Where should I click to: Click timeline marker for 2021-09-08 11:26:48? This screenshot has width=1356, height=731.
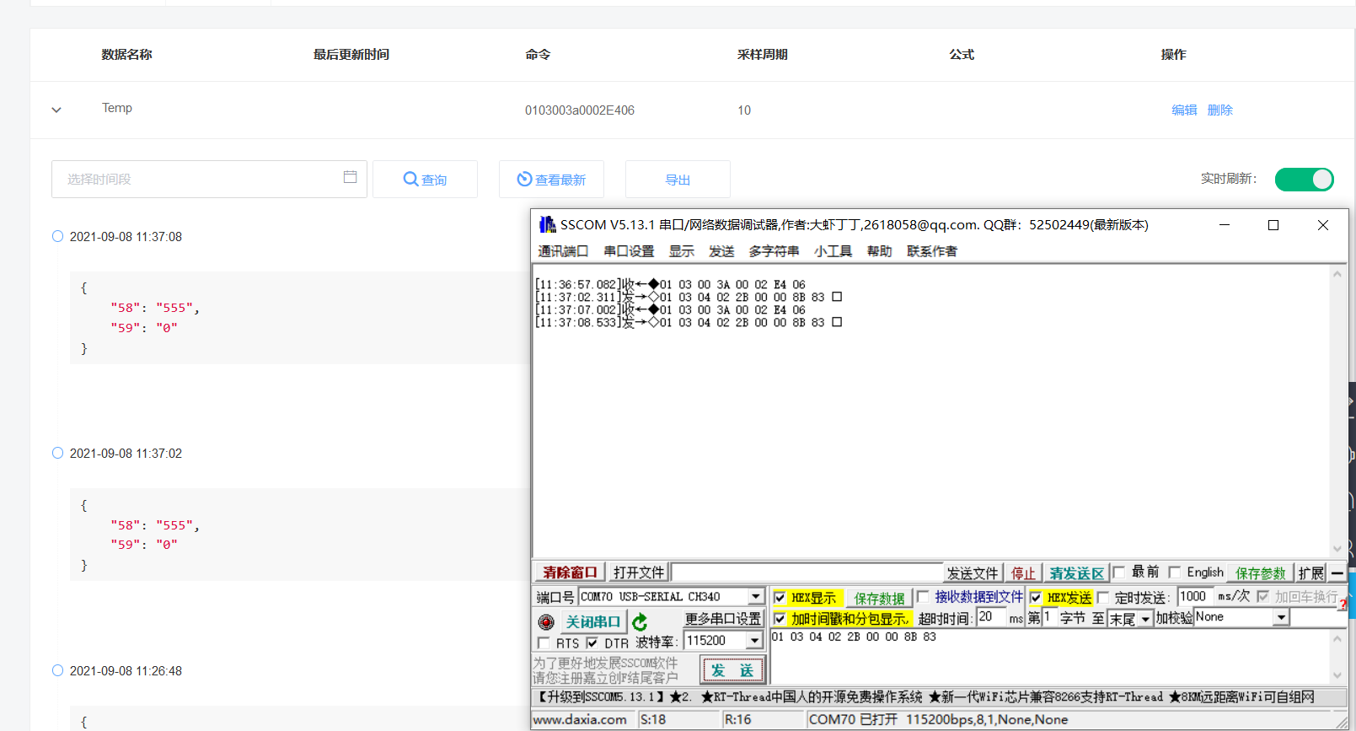pos(57,670)
